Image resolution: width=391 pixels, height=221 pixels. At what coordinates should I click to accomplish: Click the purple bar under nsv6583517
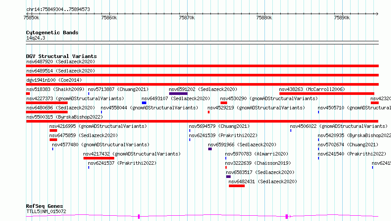[x=228, y=177]
